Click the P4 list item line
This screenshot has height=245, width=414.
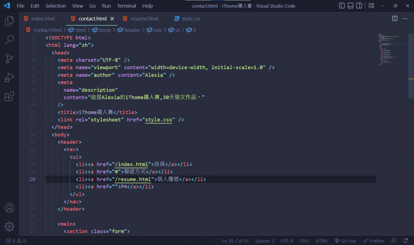(114, 187)
